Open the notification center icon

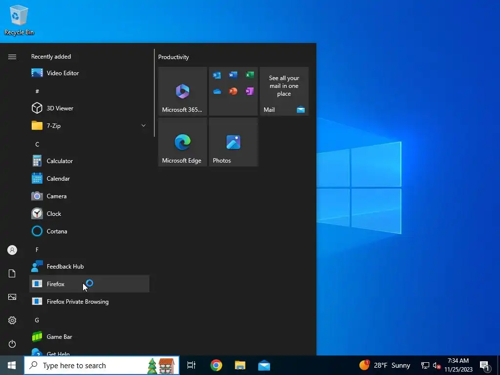tap(485, 365)
